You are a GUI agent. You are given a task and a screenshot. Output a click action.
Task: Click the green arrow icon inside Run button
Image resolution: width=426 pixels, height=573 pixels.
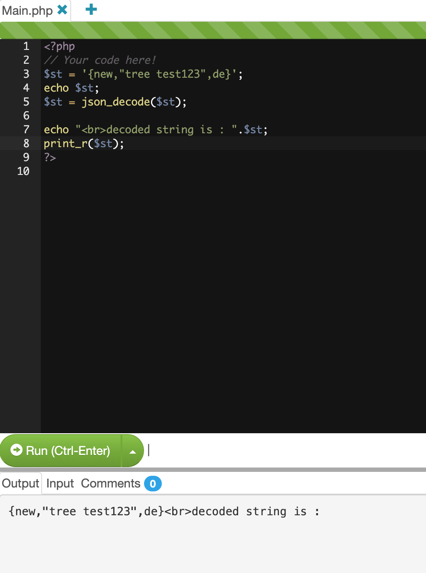(x=16, y=451)
